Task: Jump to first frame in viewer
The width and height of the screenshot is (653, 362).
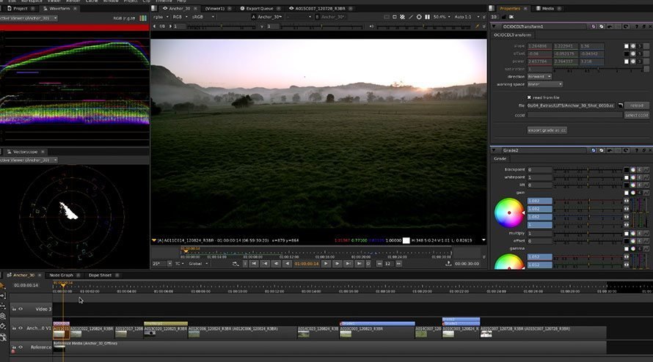Action: point(254,264)
